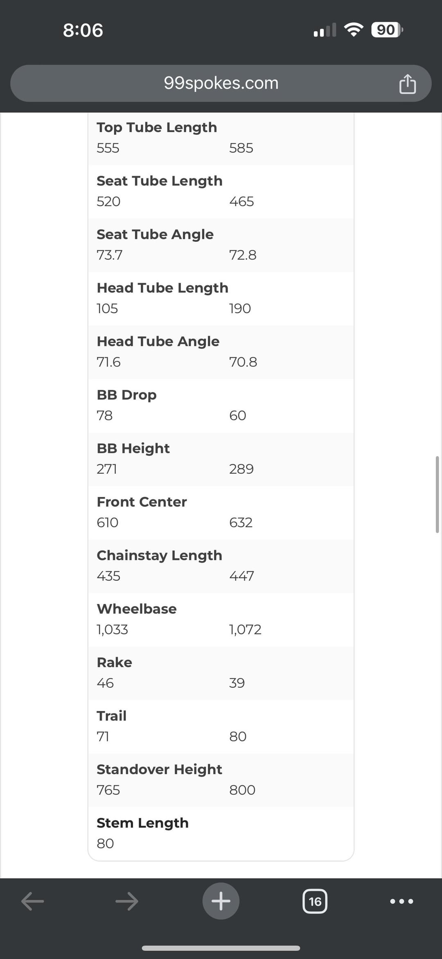The height and width of the screenshot is (959, 442).
Task: Tap the Stem Length value 80
Action: [x=105, y=843]
